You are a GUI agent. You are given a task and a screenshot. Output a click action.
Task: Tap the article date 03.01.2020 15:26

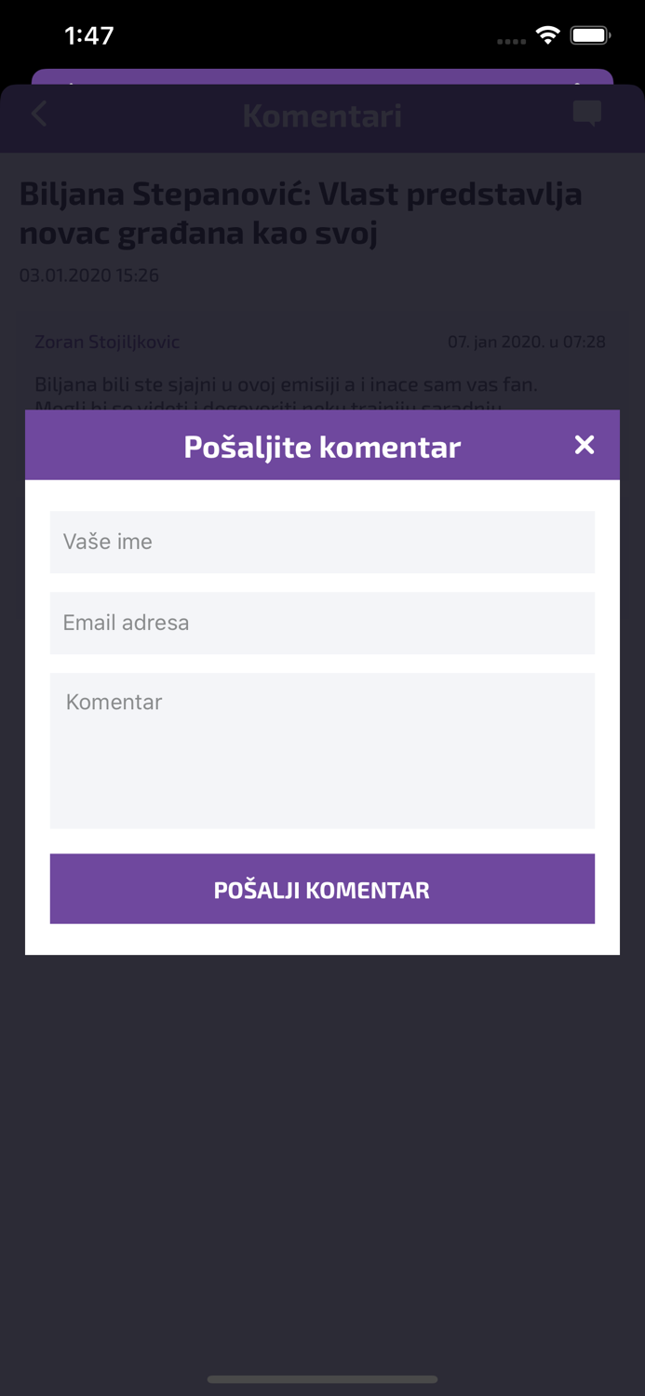89,275
